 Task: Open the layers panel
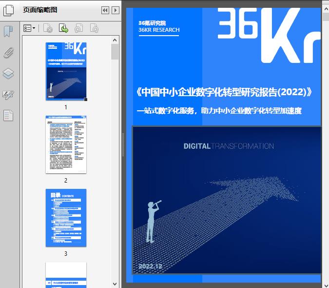coord(8,74)
